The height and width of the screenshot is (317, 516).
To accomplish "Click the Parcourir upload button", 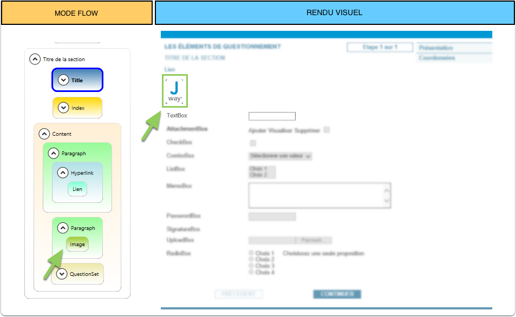I will pyautogui.click(x=313, y=240).
